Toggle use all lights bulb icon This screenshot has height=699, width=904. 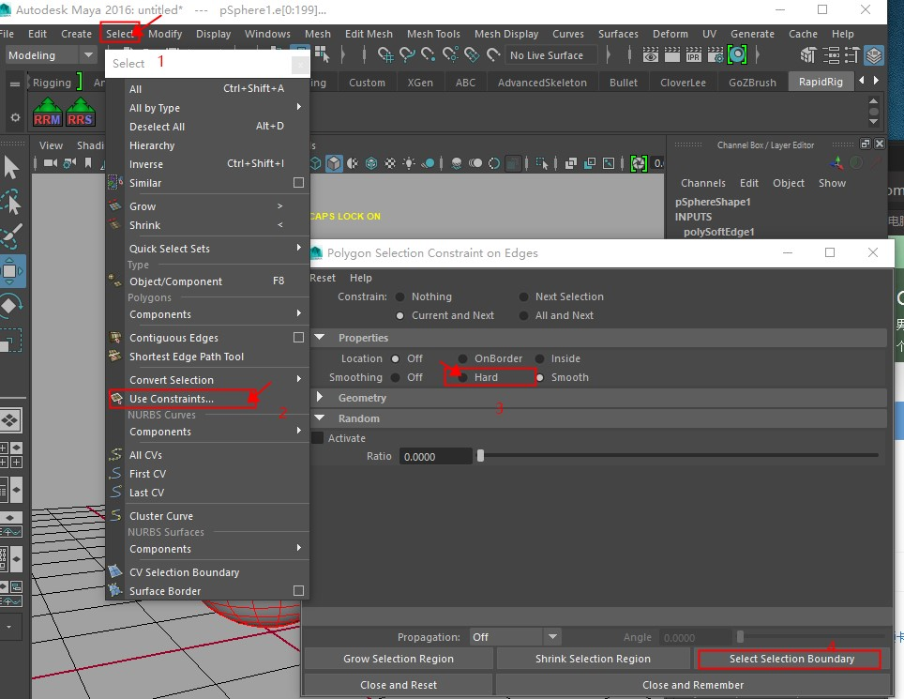(409, 163)
